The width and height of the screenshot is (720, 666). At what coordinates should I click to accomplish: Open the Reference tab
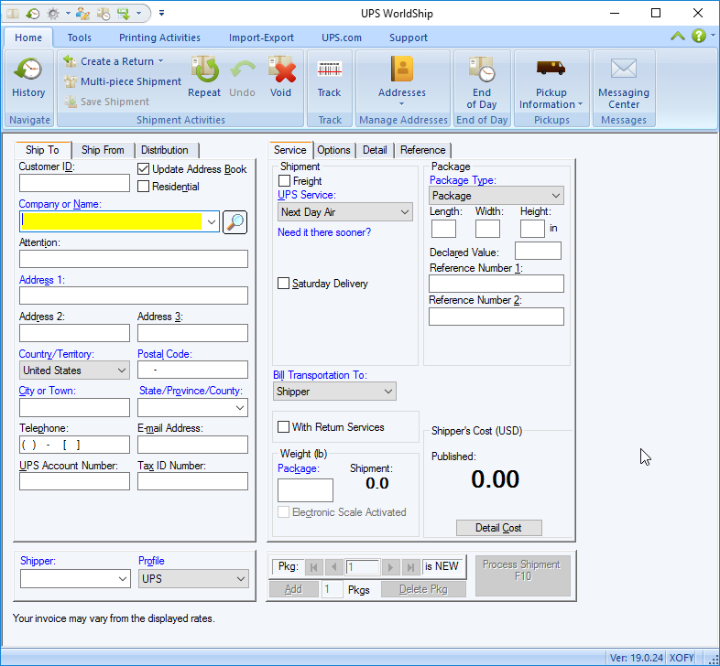pos(423,150)
